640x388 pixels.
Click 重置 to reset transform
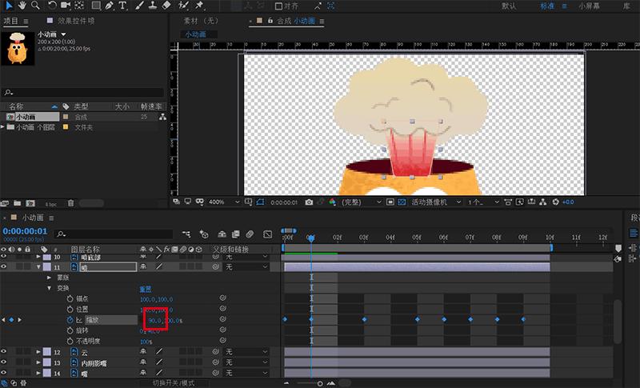pyautogui.click(x=146, y=288)
